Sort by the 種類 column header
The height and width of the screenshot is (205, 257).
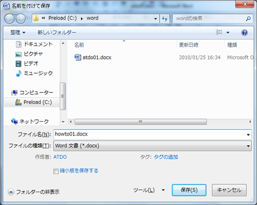point(232,45)
